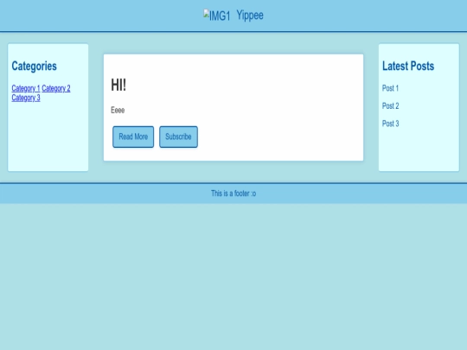Click the IMG1 broken image logo
467x350 pixels.
click(x=217, y=16)
